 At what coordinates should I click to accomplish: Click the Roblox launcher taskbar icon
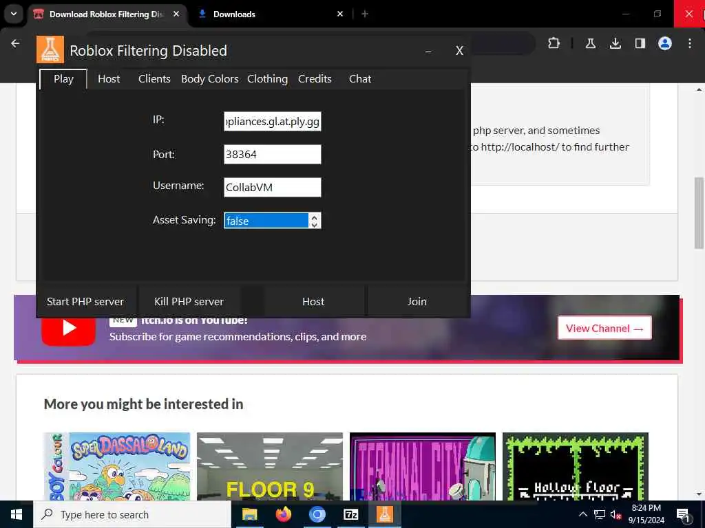(384, 514)
